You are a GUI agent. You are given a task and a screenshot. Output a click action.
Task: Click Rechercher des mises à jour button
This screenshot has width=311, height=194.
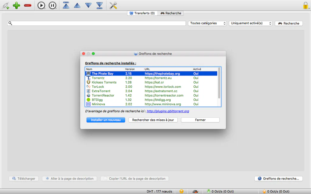pos(153,120)
